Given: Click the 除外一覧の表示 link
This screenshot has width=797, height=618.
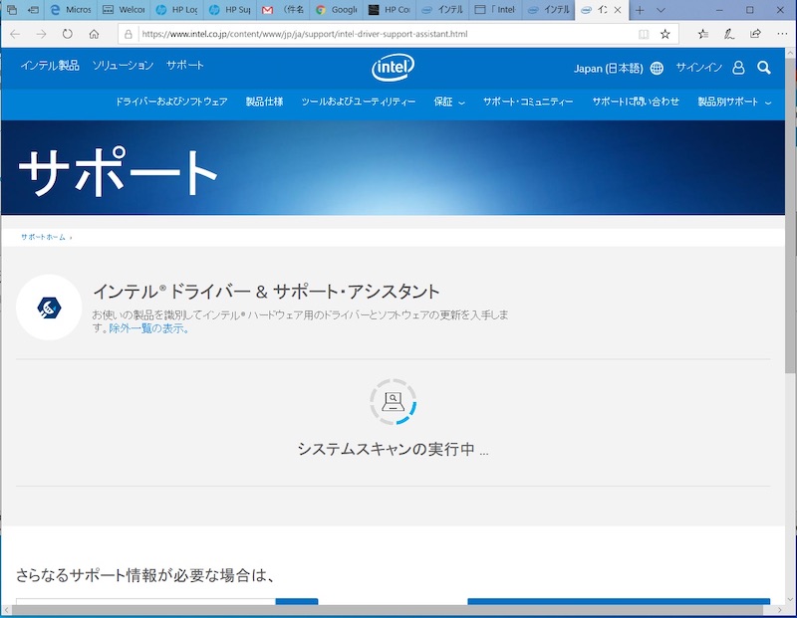Looking at the screenshot, I should click(148, 328).
